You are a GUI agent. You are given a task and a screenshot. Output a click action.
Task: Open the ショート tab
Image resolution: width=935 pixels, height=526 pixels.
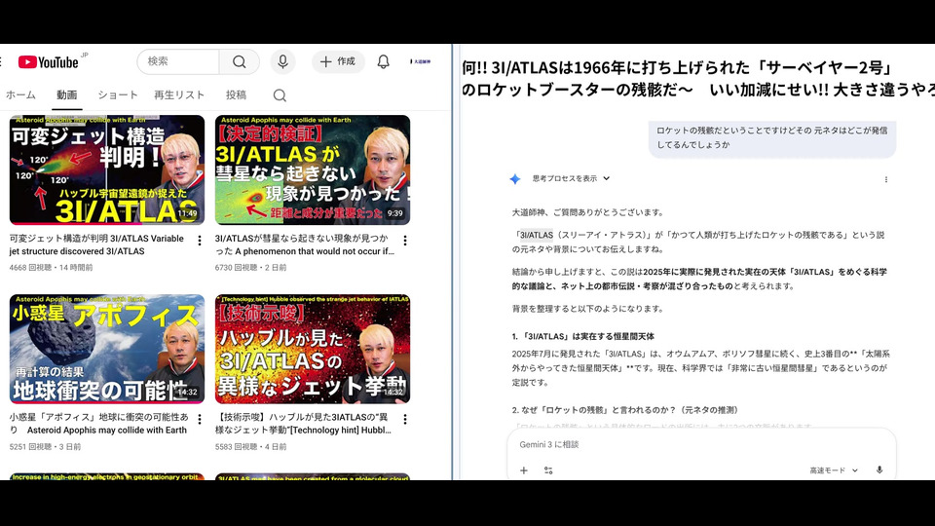118,94
